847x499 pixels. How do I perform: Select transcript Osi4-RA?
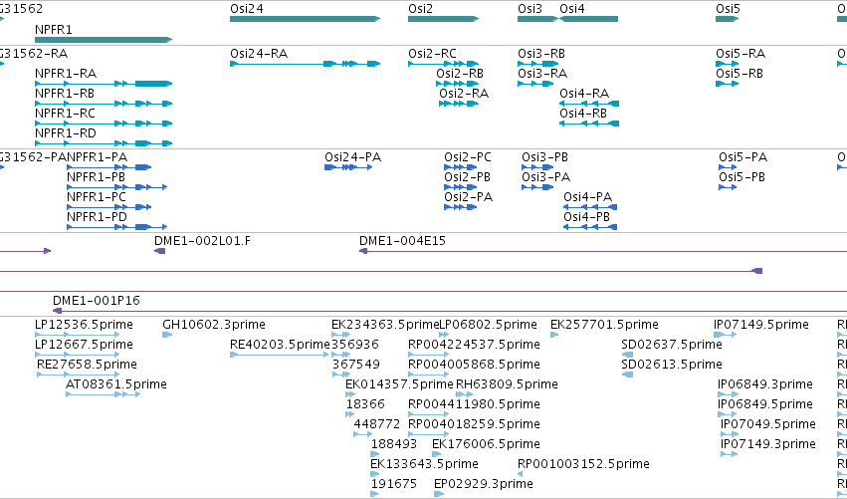pos(589,104)
